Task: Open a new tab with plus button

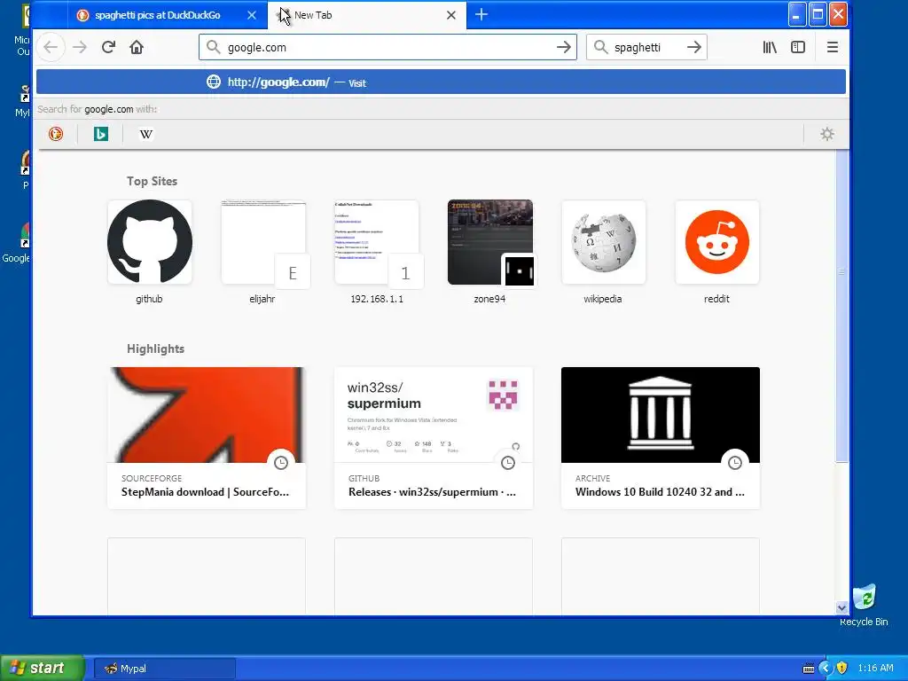Action: tap(481, 15)
